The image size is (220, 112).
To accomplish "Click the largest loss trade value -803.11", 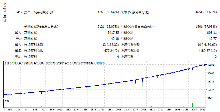I will coord(211,33).
